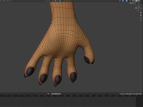
Task: Toggle X-ray mode icon
Action: click(133, 1)
